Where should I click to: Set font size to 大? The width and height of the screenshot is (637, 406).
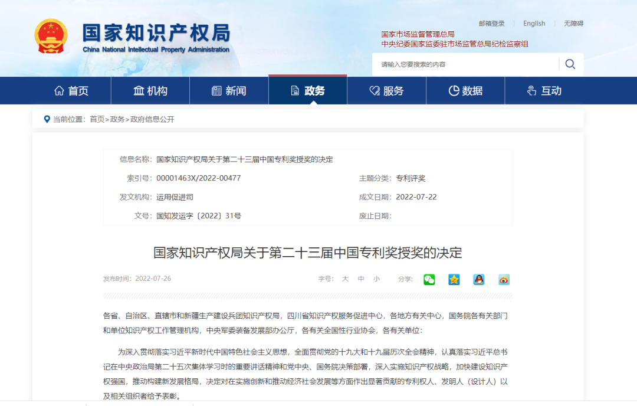(x=345, y=279)
